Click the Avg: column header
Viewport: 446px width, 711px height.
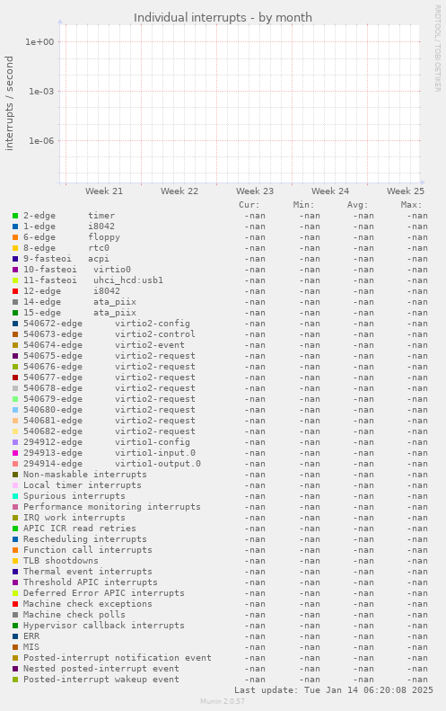click(x=358, y=205)
